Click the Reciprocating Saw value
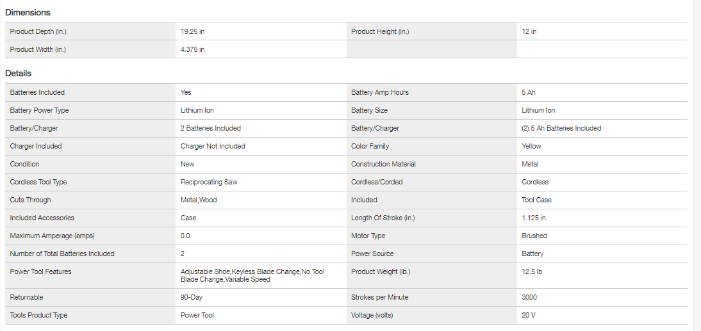The width and height of the screenshot is (701, 331). click(x=209, y=182)
